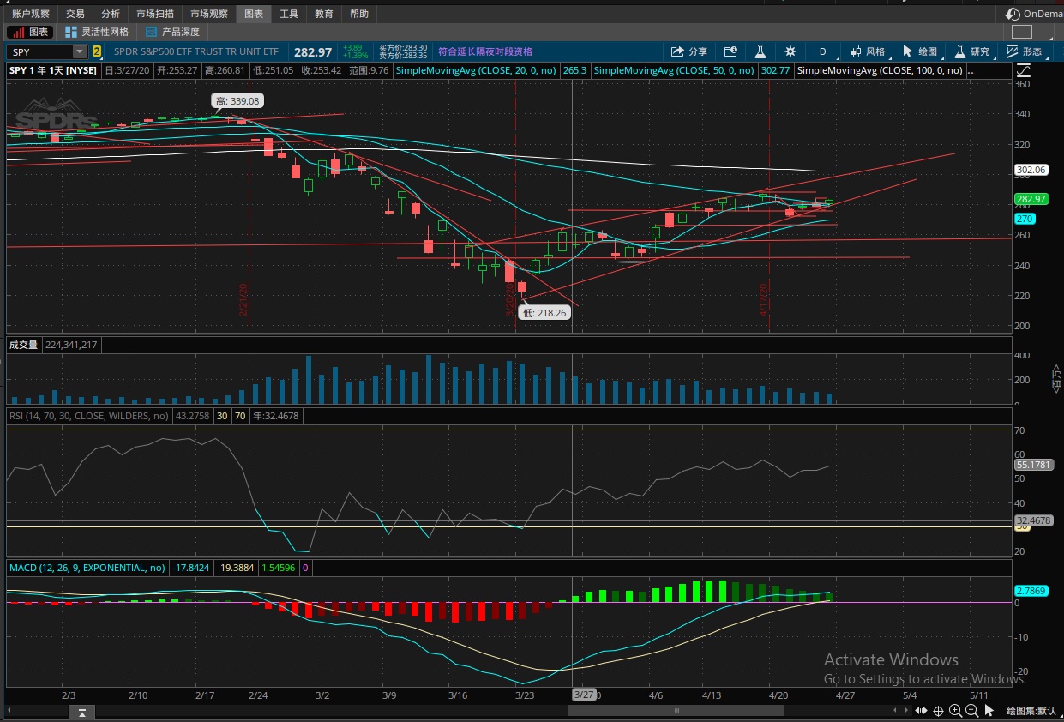Viewport: 1064px width, 722px height.
Task: Click the 高: 339.08 high price bubble
Action: [237, 101]
